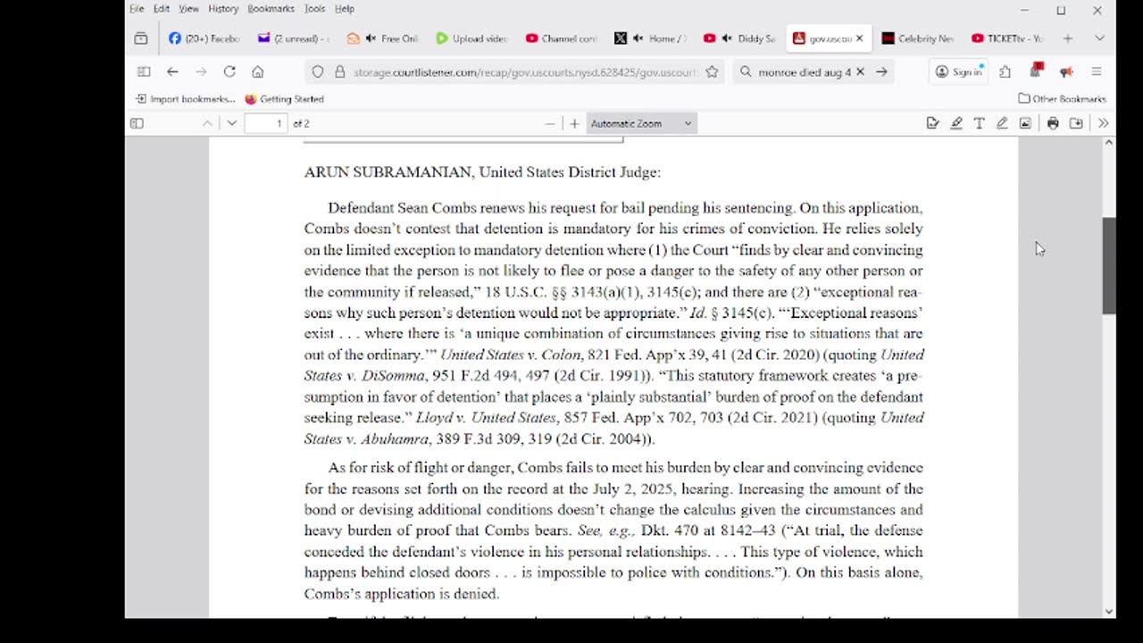The image size is (1143, 643).
Task: Go to previous PDF page
Action: (x=207, y=123)
